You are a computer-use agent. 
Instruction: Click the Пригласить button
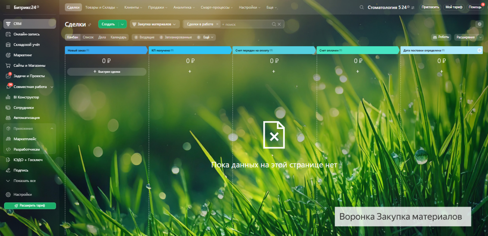tap(430, 7)
